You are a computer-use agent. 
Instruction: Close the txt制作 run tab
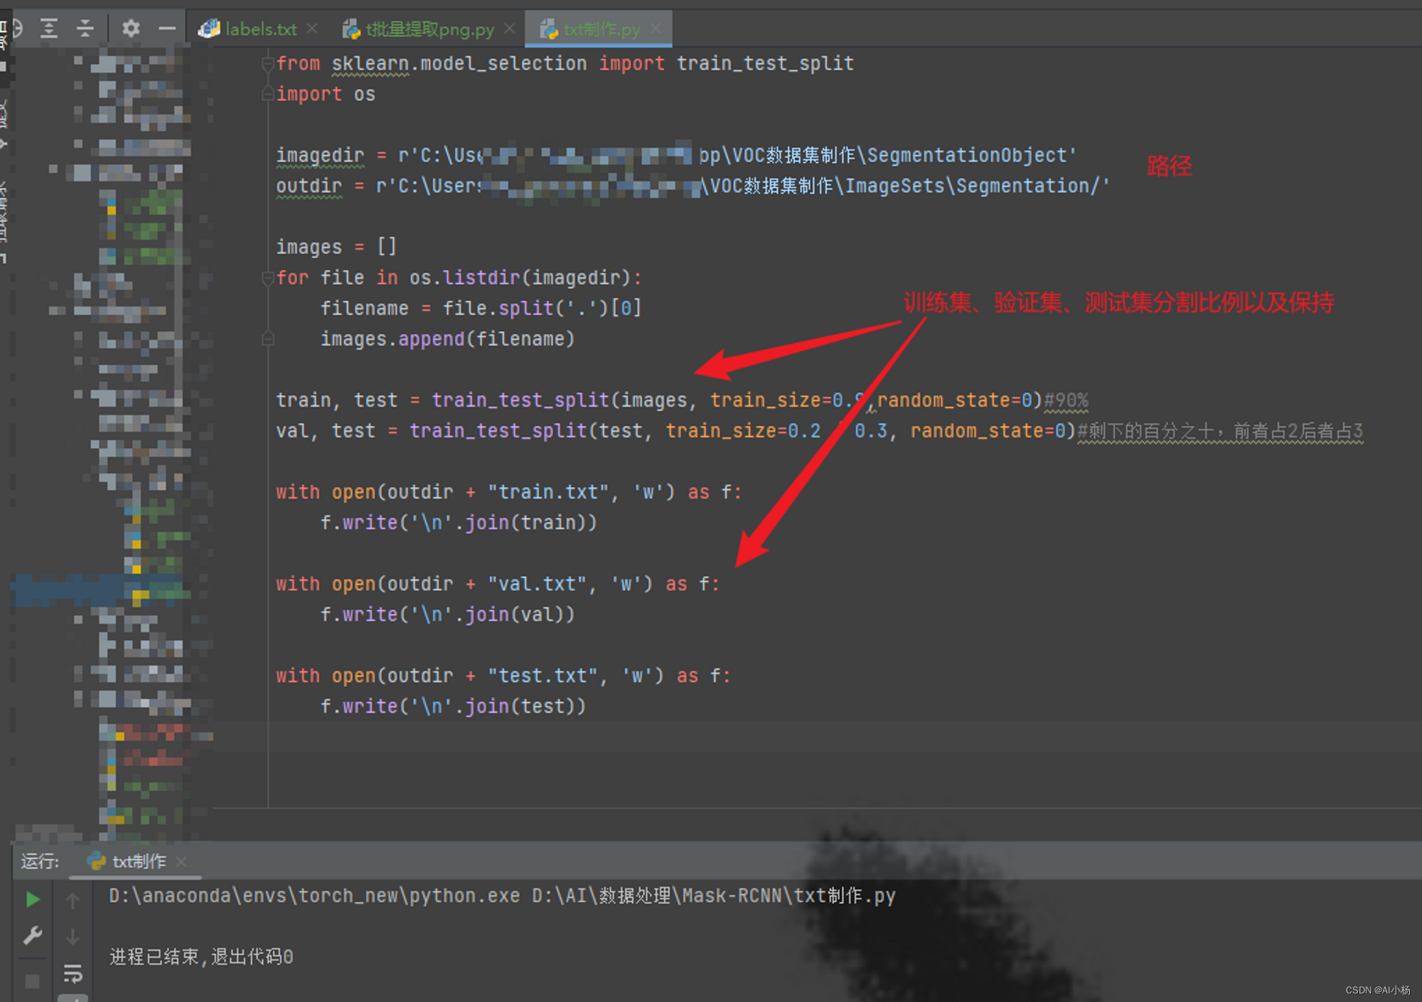point(181,861)
